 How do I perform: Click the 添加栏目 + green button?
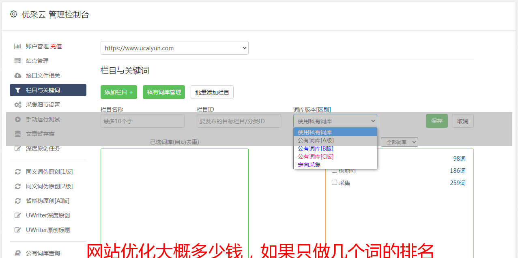coord(119,92)
